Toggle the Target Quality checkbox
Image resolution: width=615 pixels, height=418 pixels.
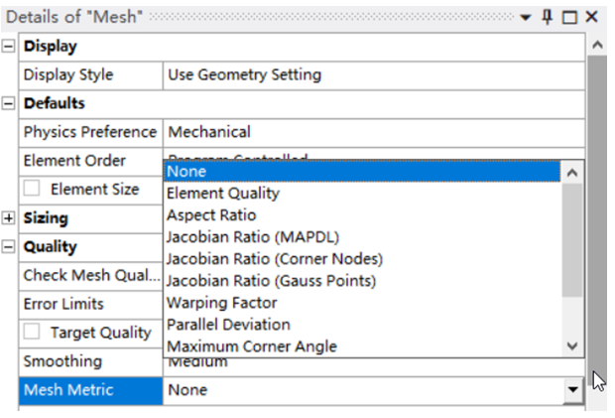[33, 332]
